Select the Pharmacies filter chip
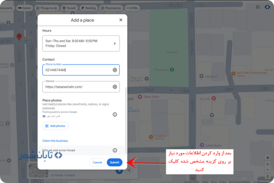Viewport: 274px width, 183px height. coord(111,8)
